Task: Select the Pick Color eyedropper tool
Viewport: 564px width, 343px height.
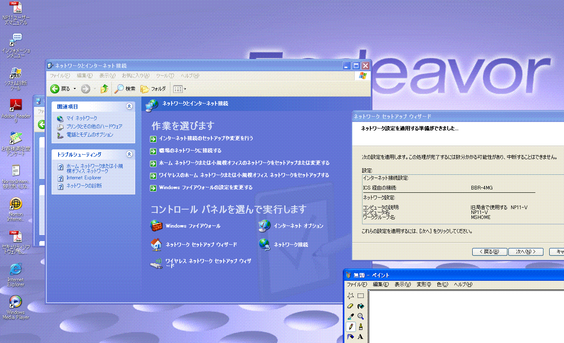Action: [x=350, y=316]
